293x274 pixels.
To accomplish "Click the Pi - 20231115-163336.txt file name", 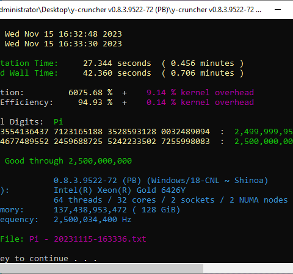I will [88, 239].
